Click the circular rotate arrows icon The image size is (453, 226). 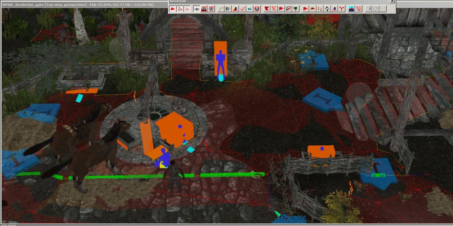pyautogui.click(x=327, y=9)
